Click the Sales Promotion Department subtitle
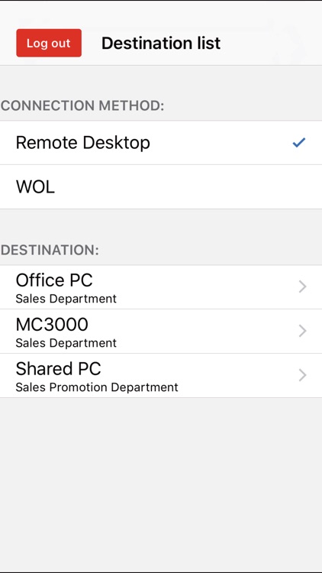 pos(97,387)
